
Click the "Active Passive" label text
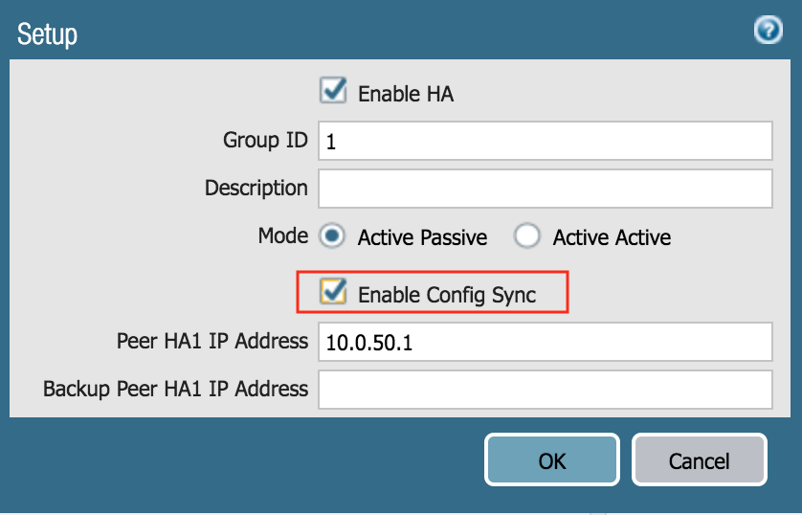click(422, 237)
